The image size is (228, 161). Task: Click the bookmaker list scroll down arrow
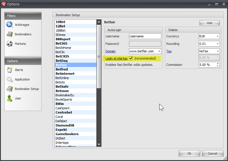99,144
